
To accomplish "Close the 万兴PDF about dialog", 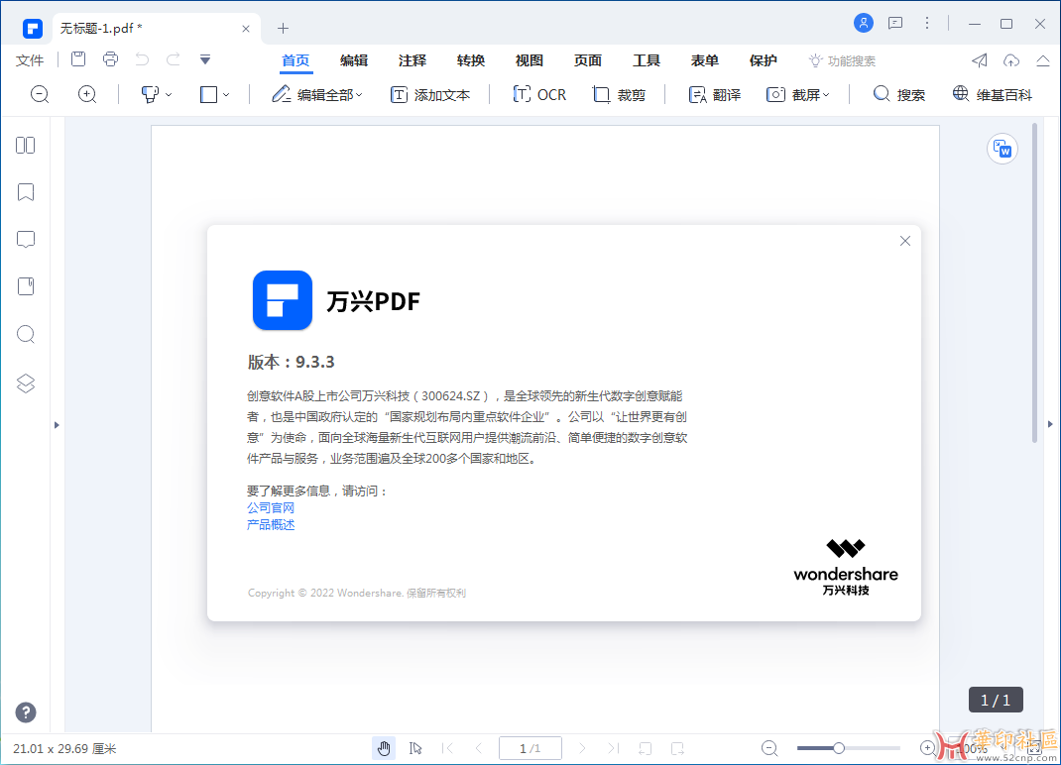I will (x=905, y=241).
